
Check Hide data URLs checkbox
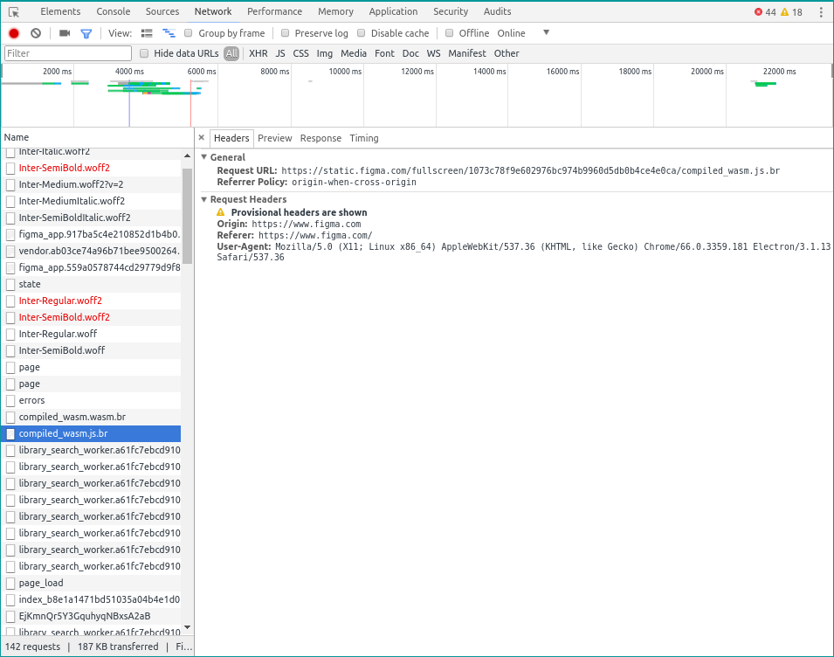click(x=143, y=53)
